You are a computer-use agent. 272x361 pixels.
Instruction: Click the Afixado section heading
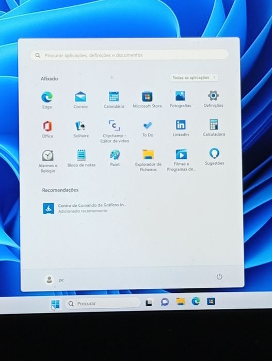click(50, 79)
